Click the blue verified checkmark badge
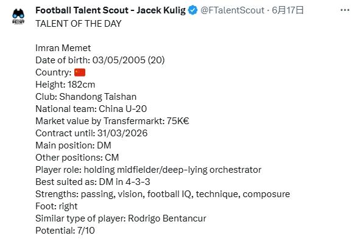The width and height of the screenshot is (360, 244). coord(192,10)
